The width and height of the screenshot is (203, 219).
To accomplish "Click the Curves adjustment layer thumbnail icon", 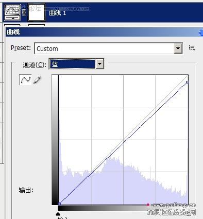I will 12,12.
